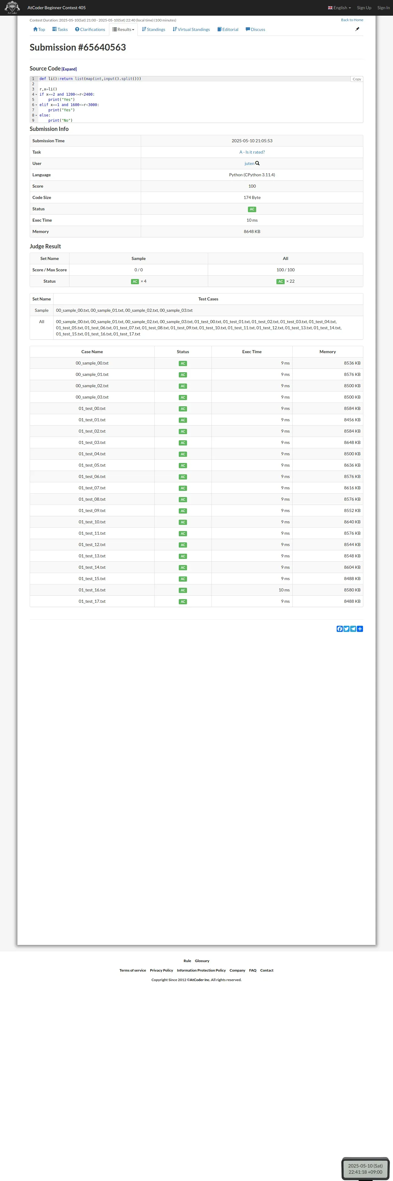The image size is (393, 1181).
Task: Click the date-time clock widget
Action: (365, 1169)
